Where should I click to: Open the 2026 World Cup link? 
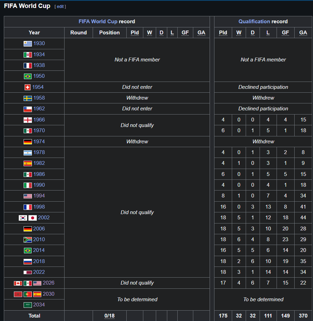(49, 283)
